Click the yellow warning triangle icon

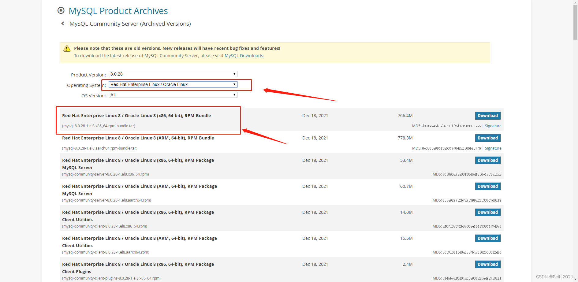67,49
